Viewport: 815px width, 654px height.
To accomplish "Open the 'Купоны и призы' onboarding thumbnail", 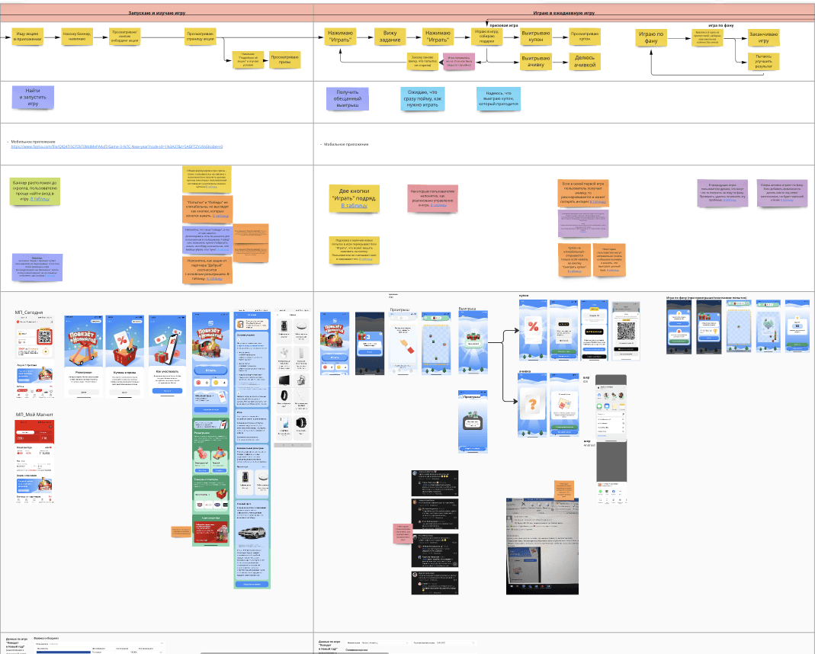I will point(124,357).
